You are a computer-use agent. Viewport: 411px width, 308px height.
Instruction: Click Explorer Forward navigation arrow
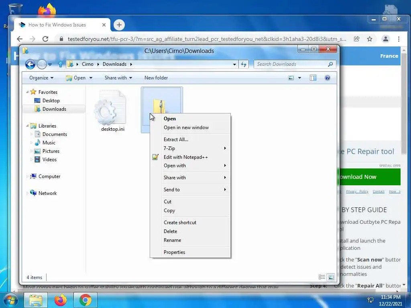(42, 64)
